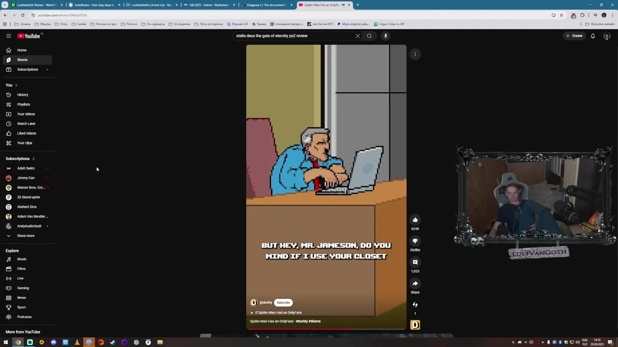The height and width of the screenshot is (347, 618).
Task: Open Watch Later list
Action: 27,124
